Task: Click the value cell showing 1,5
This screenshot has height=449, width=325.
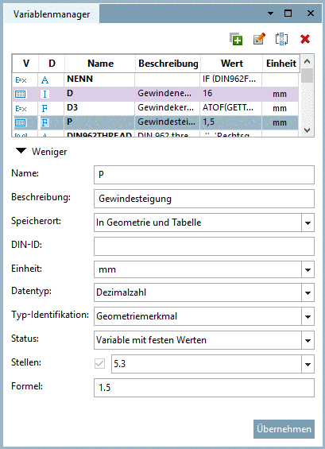Action: click(230, 122)
